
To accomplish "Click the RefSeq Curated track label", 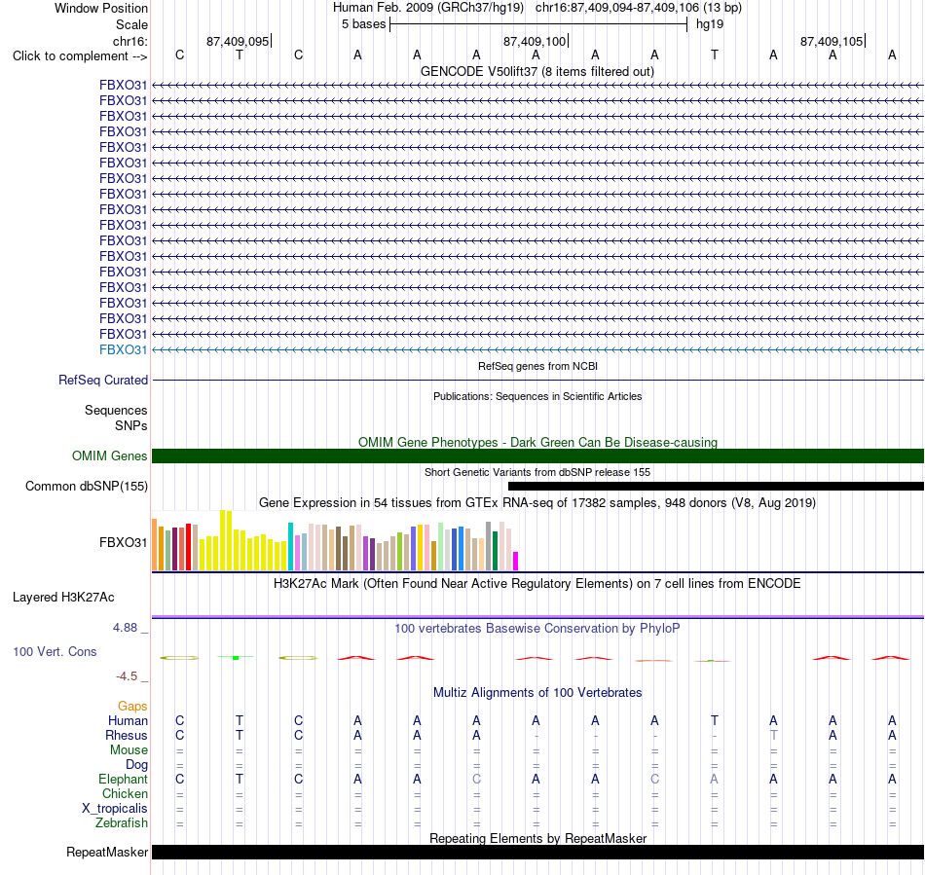I will 102,380.
